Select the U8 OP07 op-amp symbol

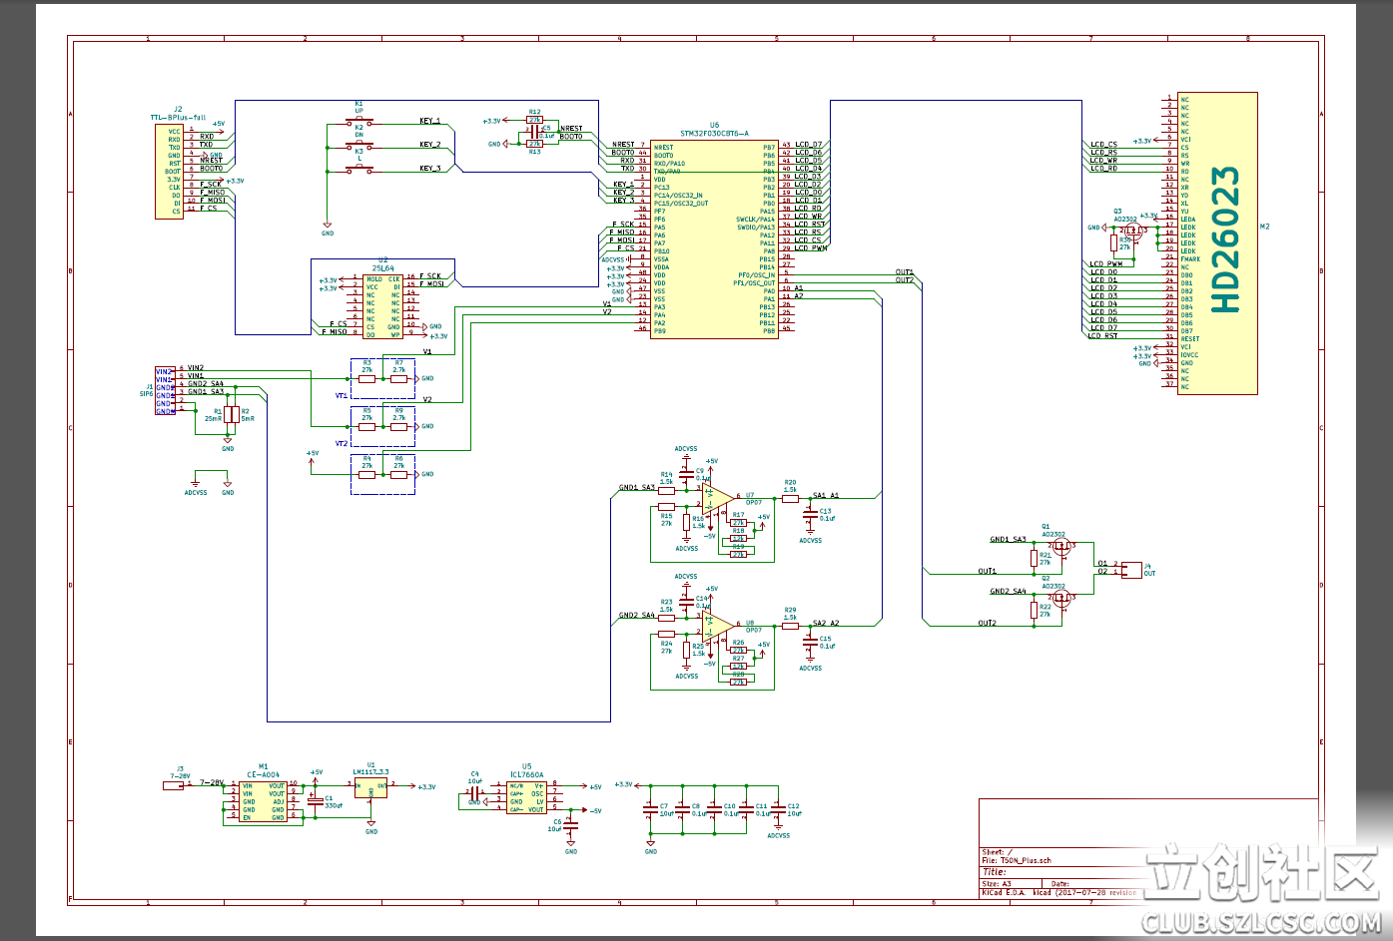coord(717,626)
